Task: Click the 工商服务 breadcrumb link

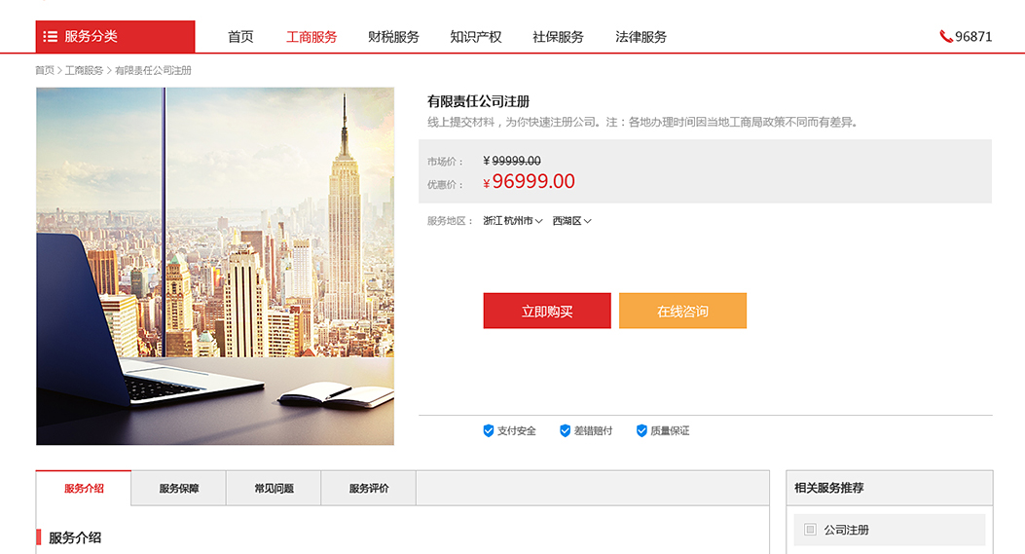Action: 84,70
